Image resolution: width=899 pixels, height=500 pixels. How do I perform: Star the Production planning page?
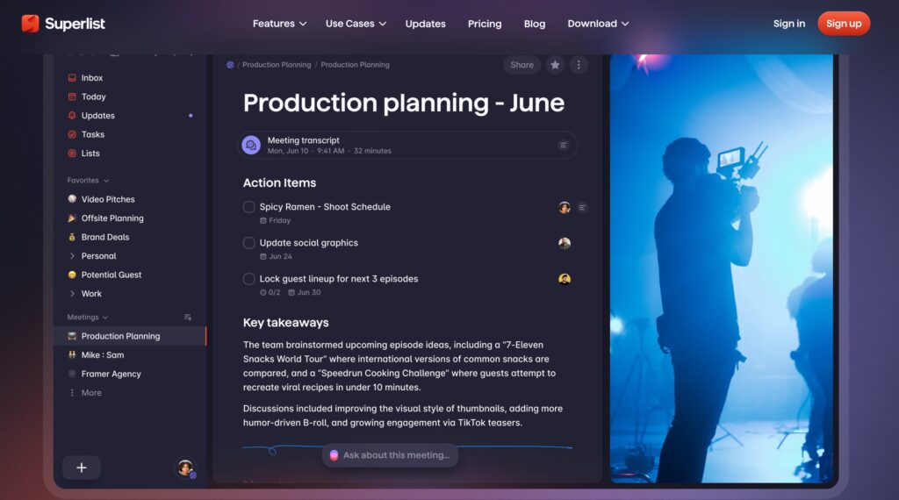pos(555,65)
